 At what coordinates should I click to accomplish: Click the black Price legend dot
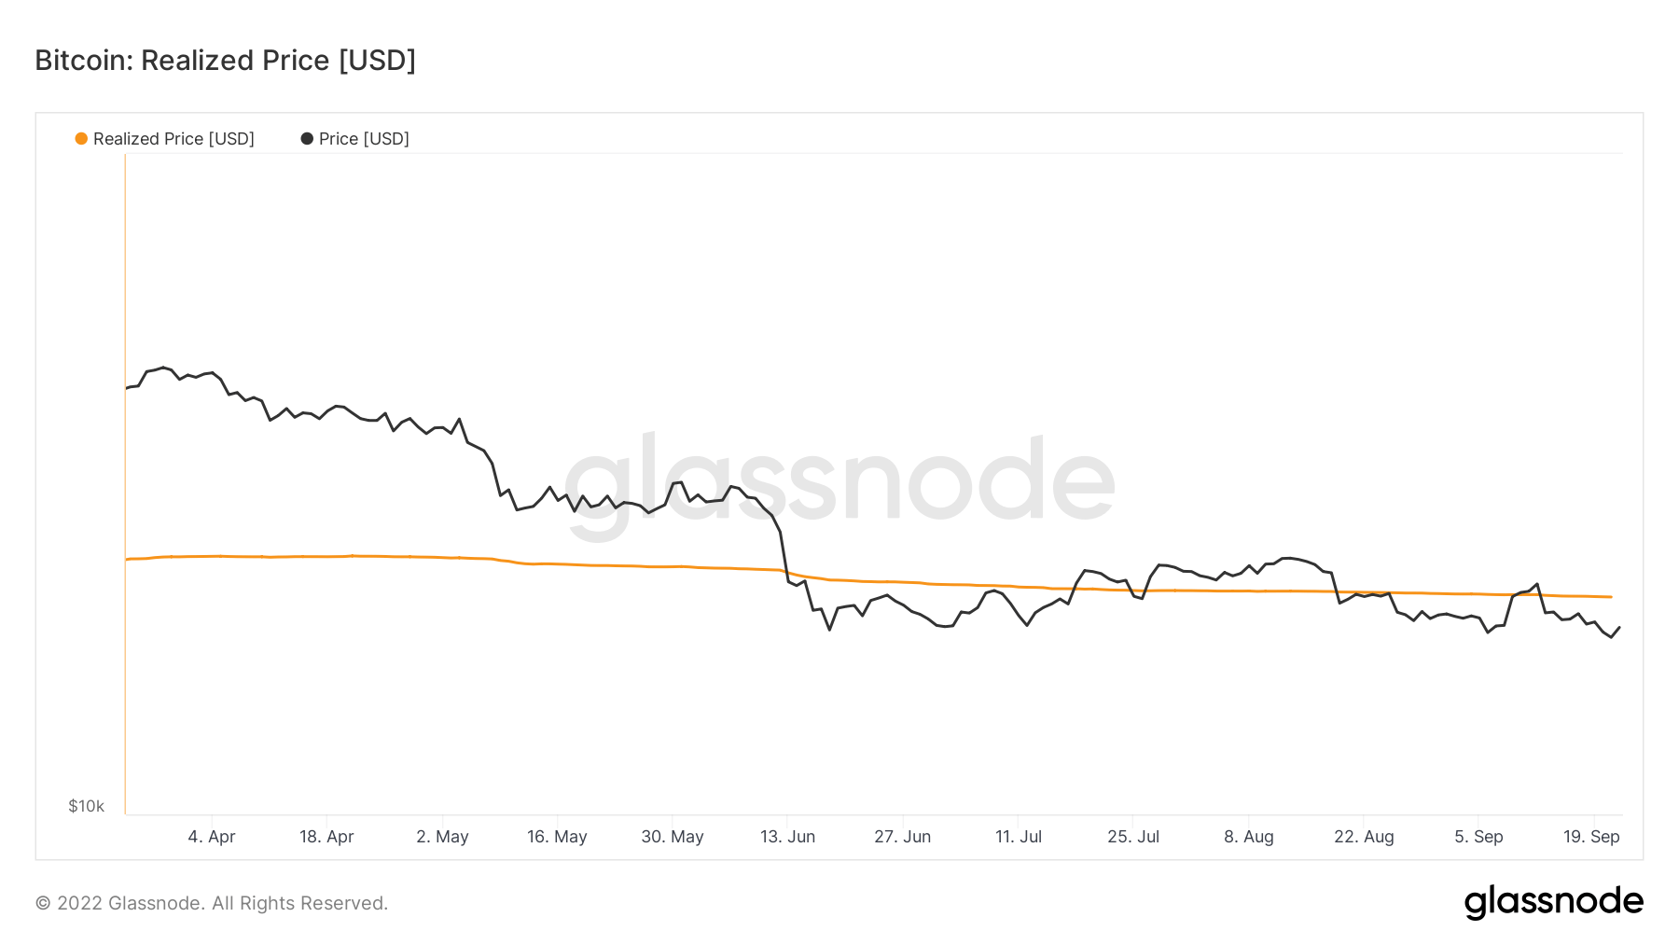point(307,139)
